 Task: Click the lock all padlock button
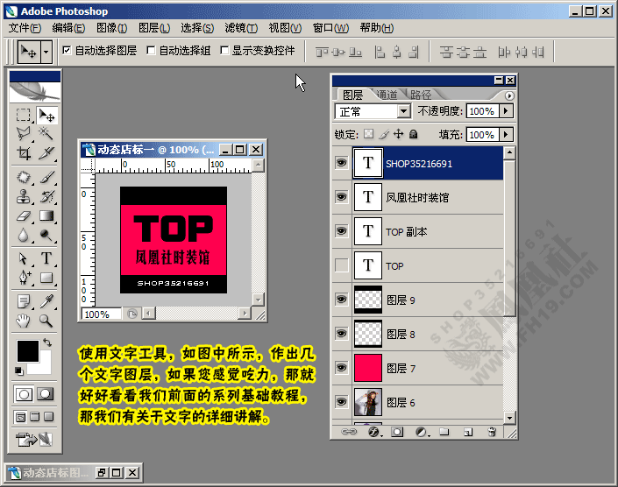(x=413, y=134)
